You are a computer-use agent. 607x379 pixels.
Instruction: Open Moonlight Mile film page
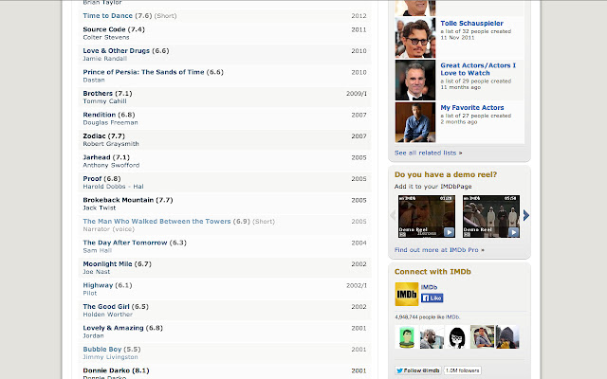tap(107, 263)
